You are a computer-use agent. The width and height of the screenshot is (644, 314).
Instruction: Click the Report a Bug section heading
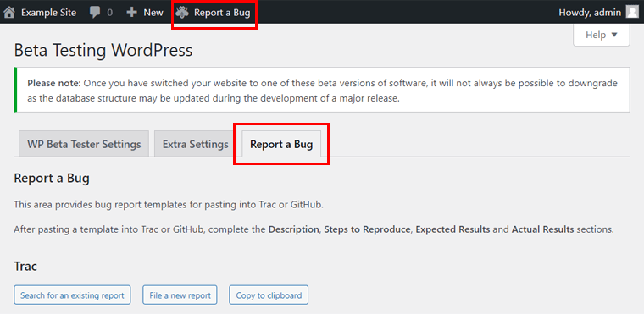[52, 179]
